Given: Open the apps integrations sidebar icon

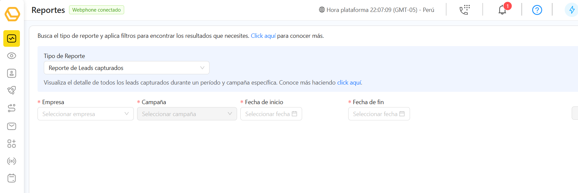Looking at the screenshot, I should coord(12,144).
